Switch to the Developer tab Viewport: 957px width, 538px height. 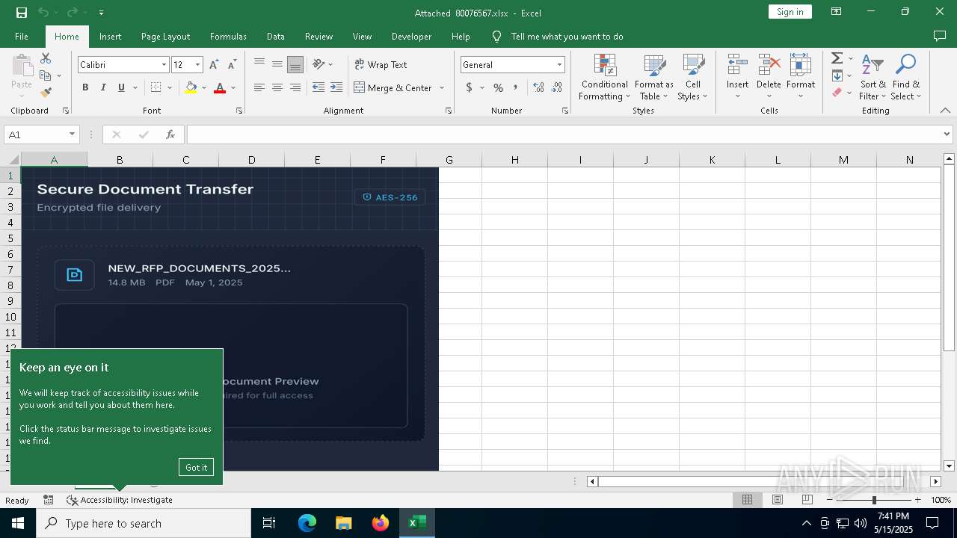[x=411, y=37]
